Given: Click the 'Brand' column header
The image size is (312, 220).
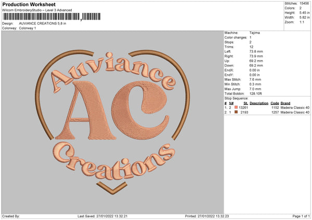Looking at the screenshot, I should (285, 103).
